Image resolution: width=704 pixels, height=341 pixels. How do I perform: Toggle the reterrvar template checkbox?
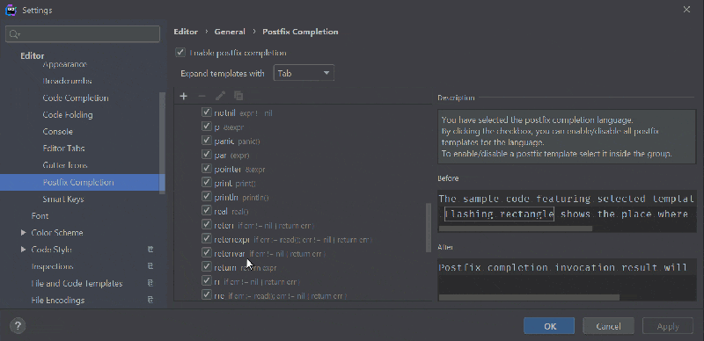[x=207, y=252]
